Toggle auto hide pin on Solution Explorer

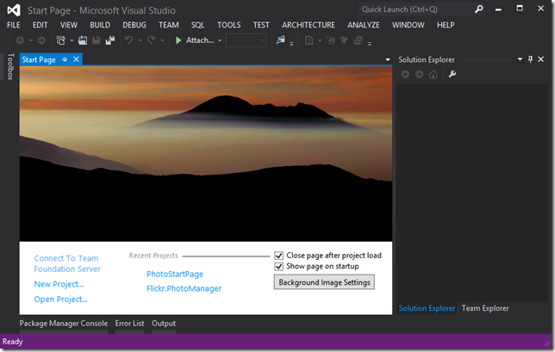530,59
